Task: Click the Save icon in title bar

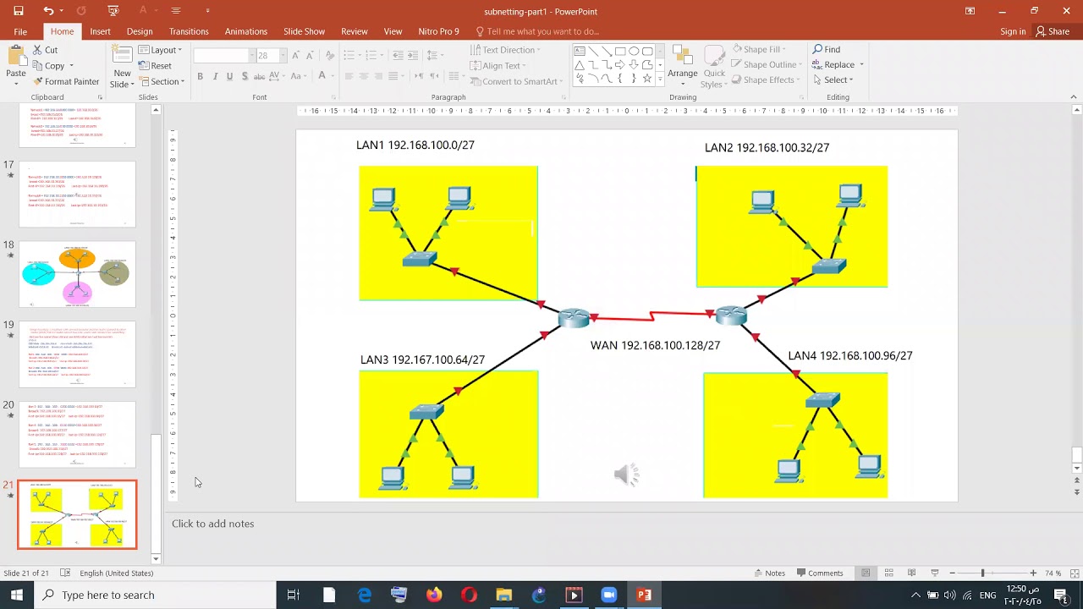Action: [19, 11]
